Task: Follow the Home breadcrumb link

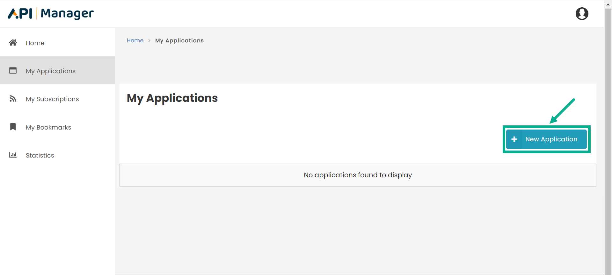Action: tap(135, 40)
